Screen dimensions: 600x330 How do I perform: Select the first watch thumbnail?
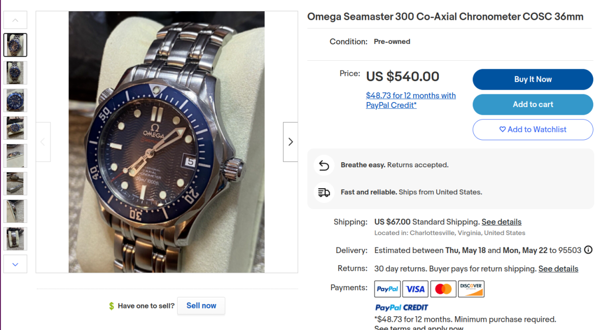click(15, 45)
